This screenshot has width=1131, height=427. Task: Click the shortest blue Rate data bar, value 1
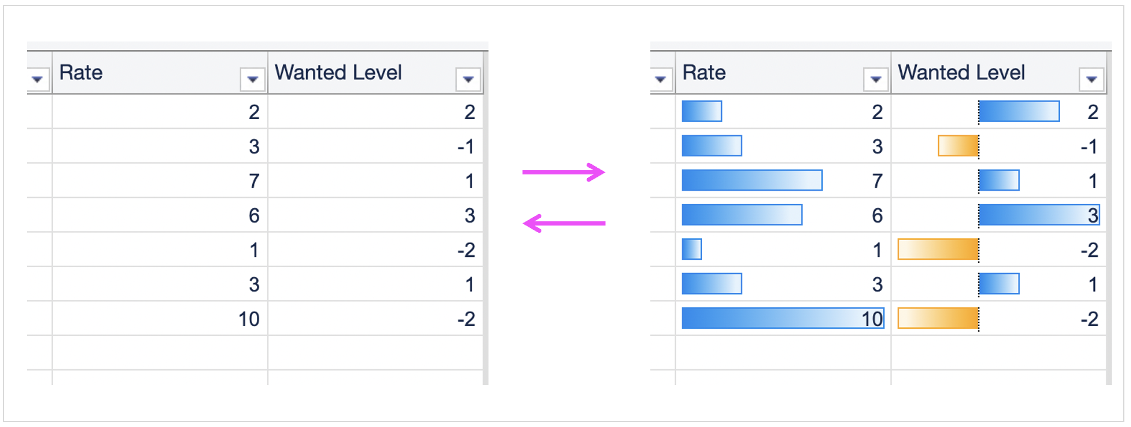pos(692,250)
